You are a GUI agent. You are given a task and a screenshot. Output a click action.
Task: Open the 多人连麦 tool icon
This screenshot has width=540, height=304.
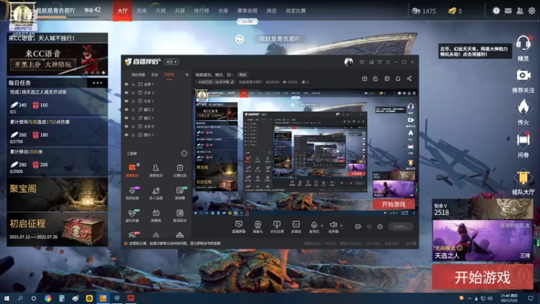[156, 193]
